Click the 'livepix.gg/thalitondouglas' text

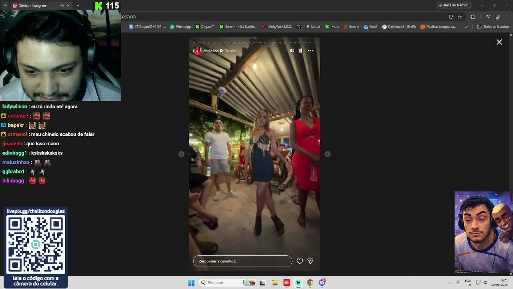coord(36,211)
